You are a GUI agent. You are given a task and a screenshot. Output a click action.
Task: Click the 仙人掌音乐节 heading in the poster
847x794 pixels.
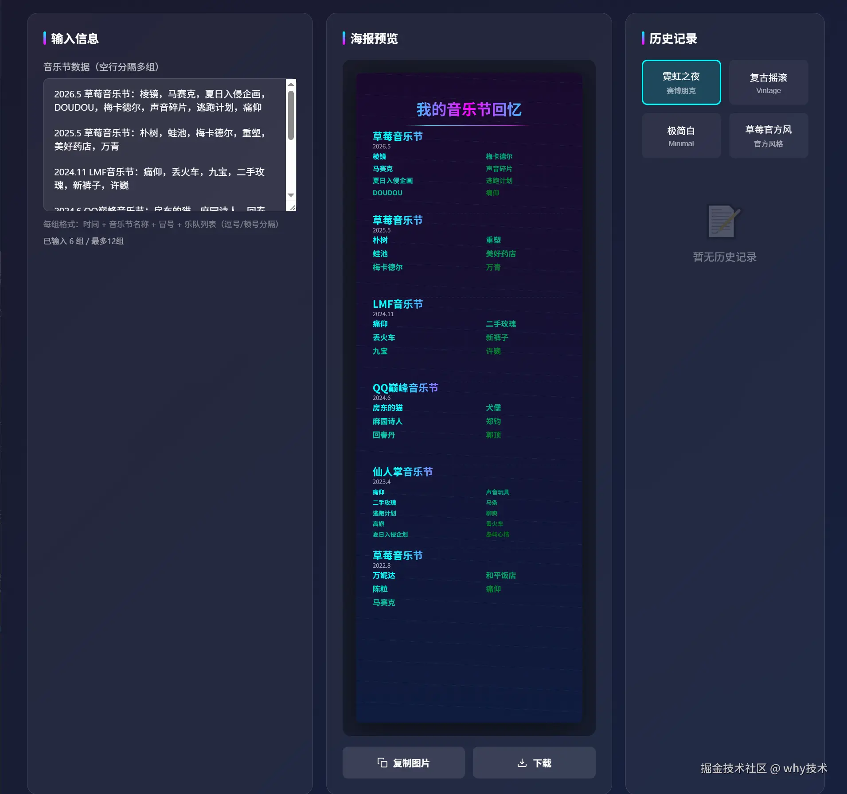pyautogui.click(x=402, y=472)
